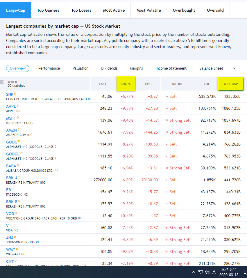247x278 pixels.
Task: Open the FB ticker link
Action: 8,190
